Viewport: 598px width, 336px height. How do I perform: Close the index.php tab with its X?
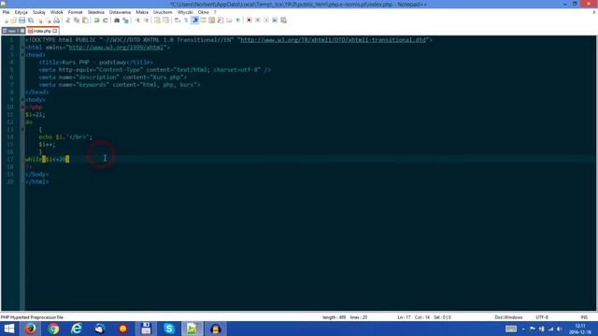(55, 31)
